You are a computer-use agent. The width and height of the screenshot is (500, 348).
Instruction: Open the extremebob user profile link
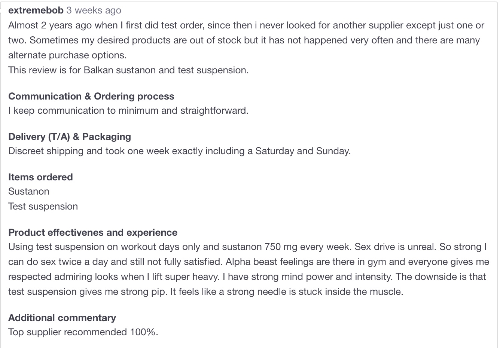pyautogui.click(x=36, y=10)
